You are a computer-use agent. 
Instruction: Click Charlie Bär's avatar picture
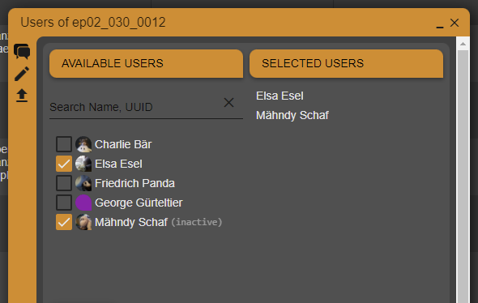pyautogui.click(x=83, y=144)
